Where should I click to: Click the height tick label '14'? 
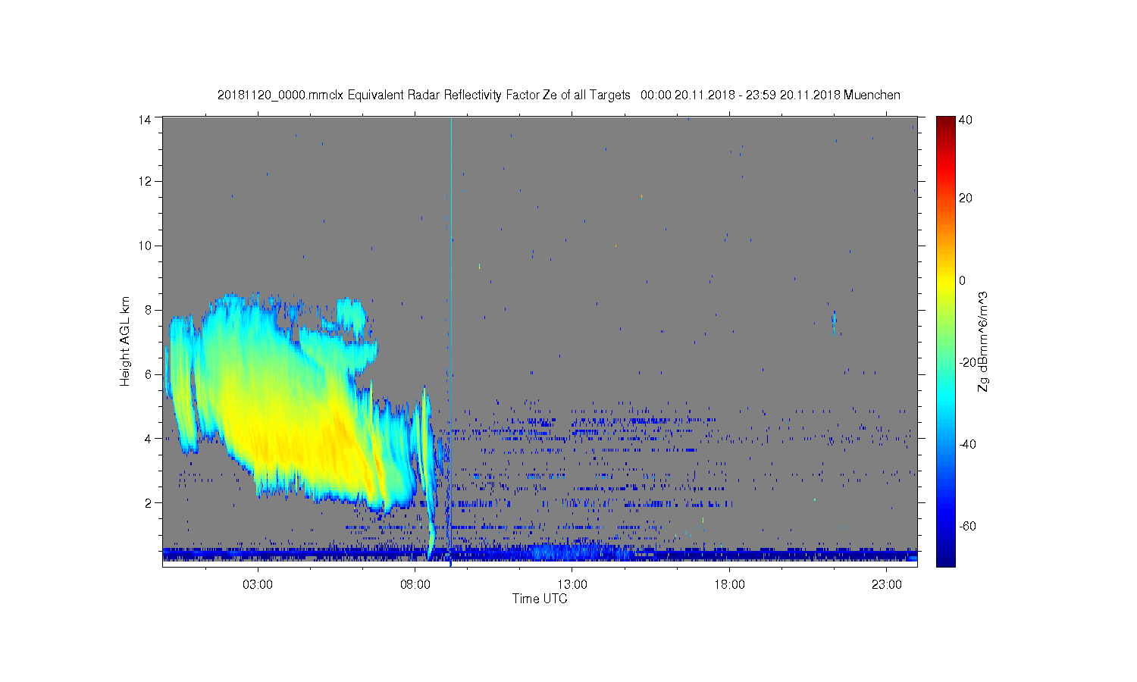click(146, 119)
